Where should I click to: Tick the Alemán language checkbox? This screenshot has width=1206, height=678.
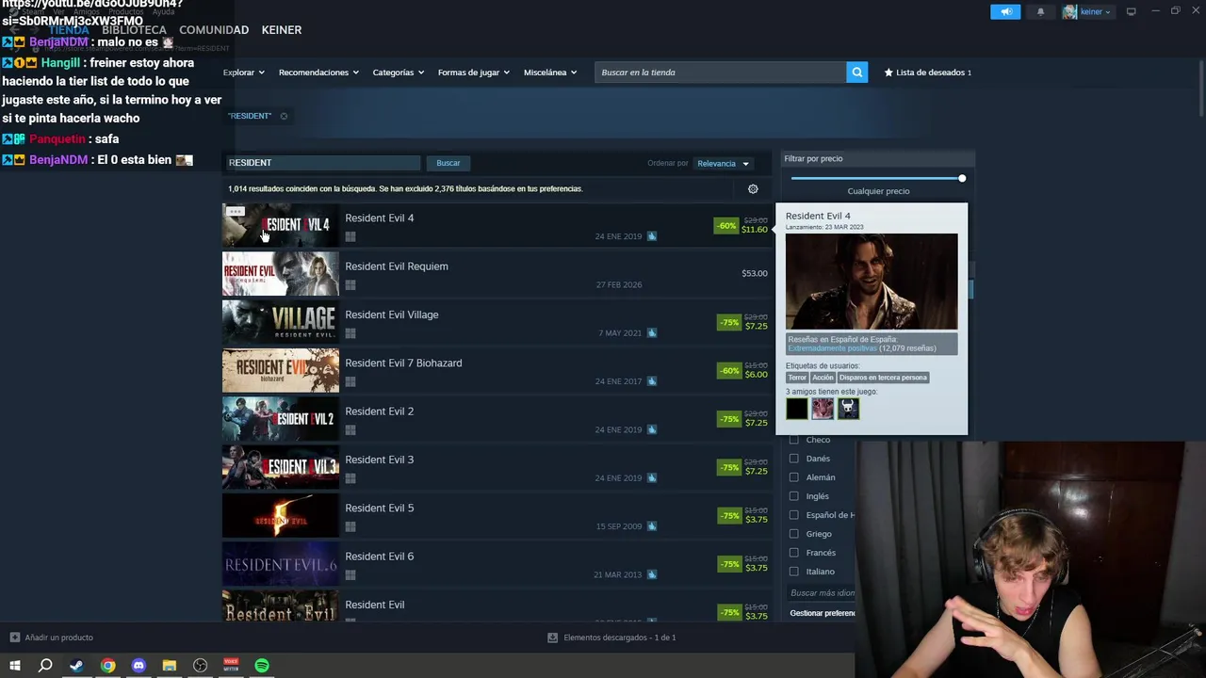[793, 477]
